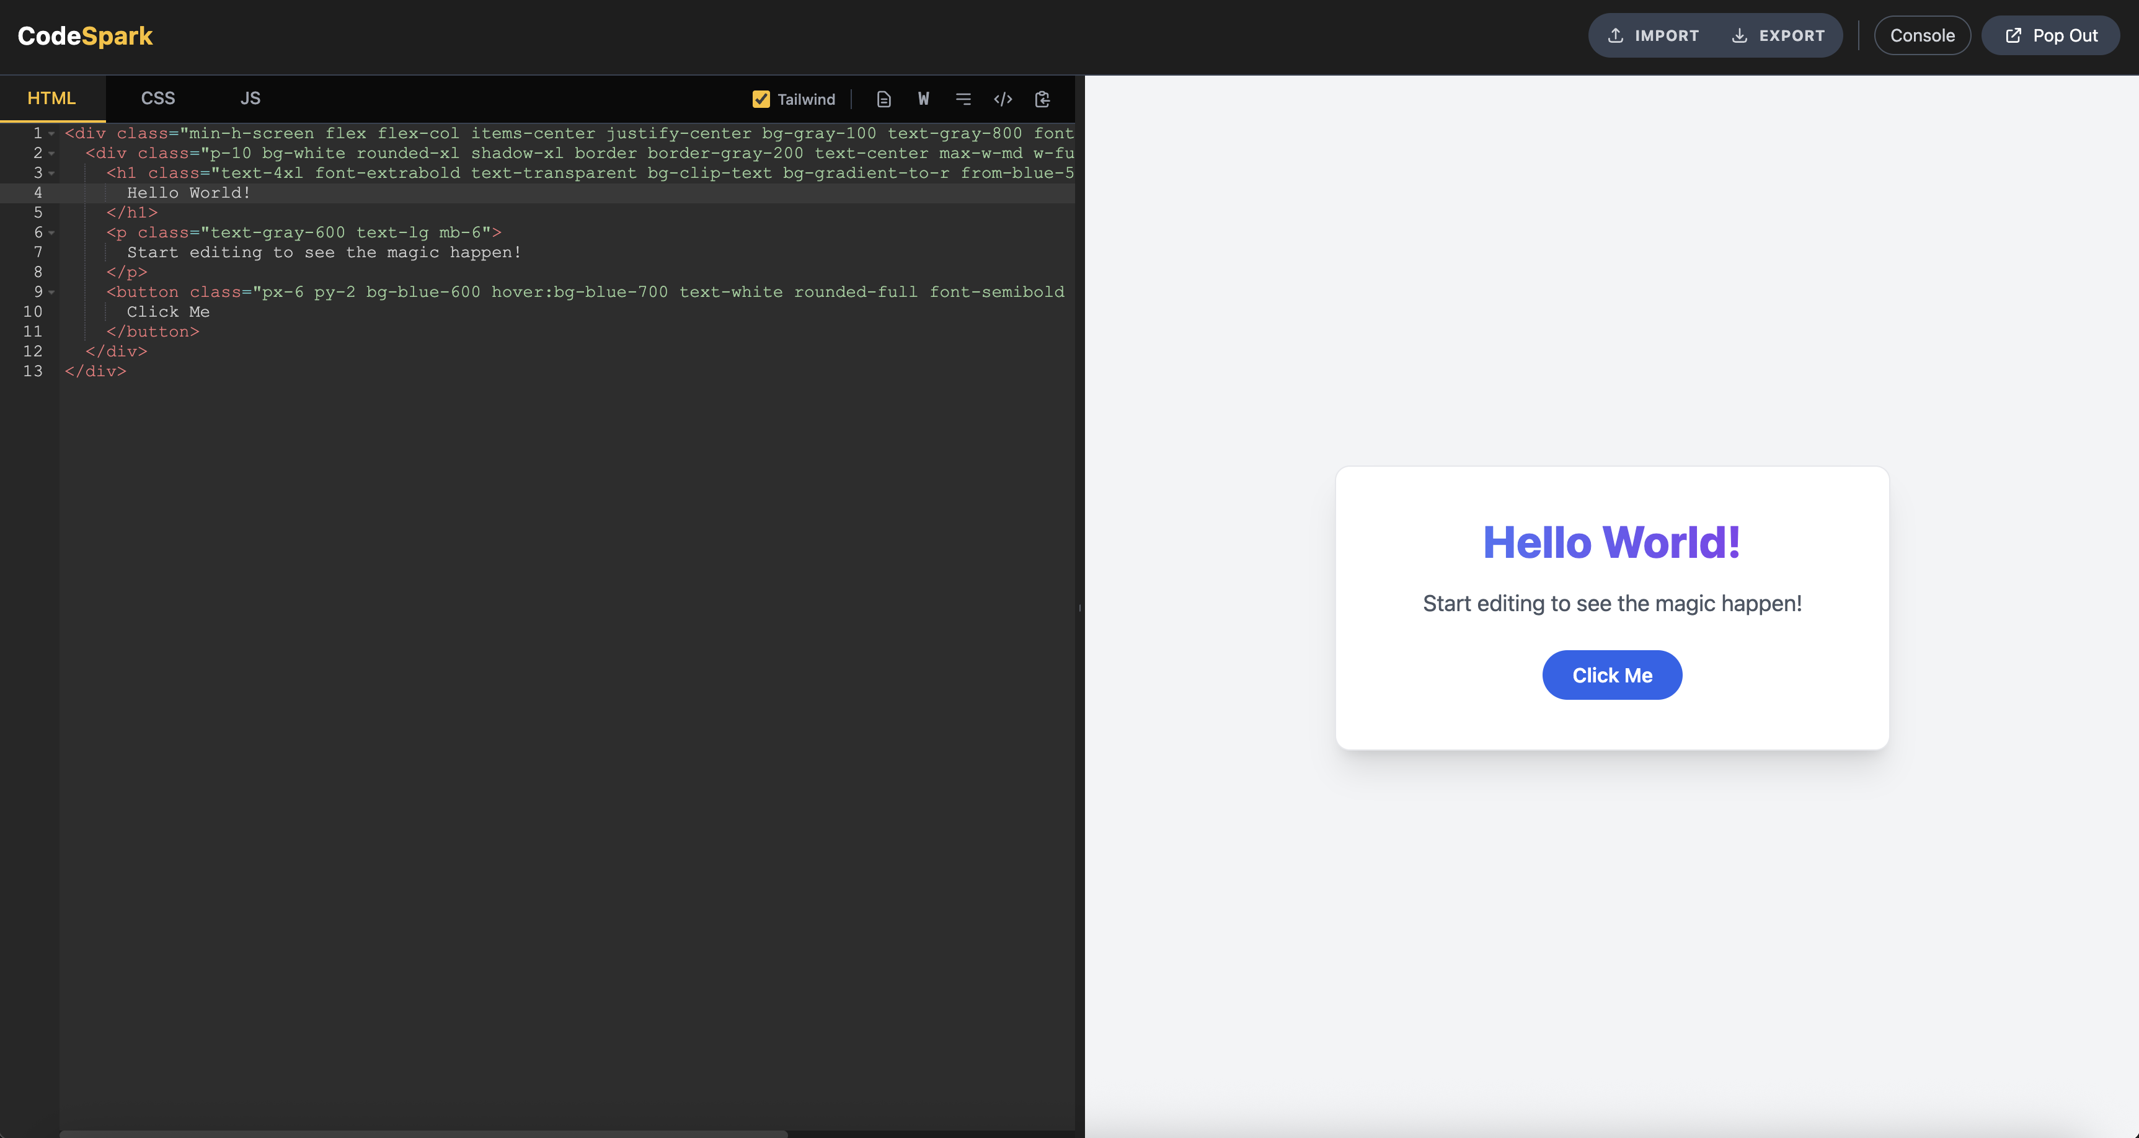Click the code brackets icon
The width and height of the screenshot is (2139, 1138).
[1003, 100]
